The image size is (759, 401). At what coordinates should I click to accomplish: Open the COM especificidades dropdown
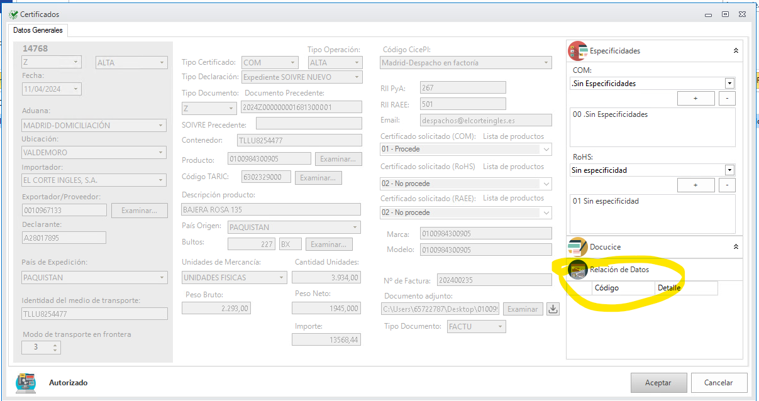(x=729, y=84)
